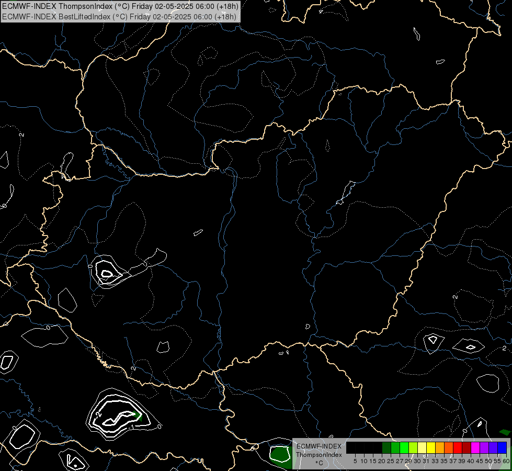Viewport: 512px width, 471px height.
Task: Click the legend scale value 33
Action: click(435, 461)
